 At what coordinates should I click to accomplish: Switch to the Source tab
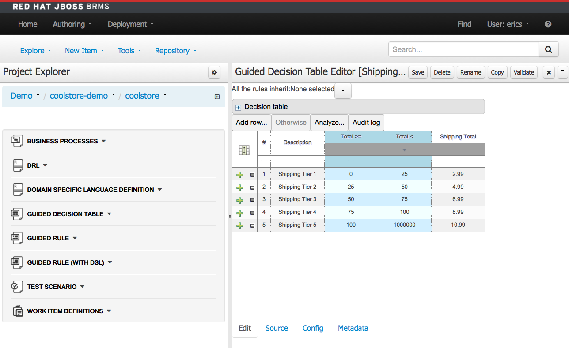click(x=277, y=328)
